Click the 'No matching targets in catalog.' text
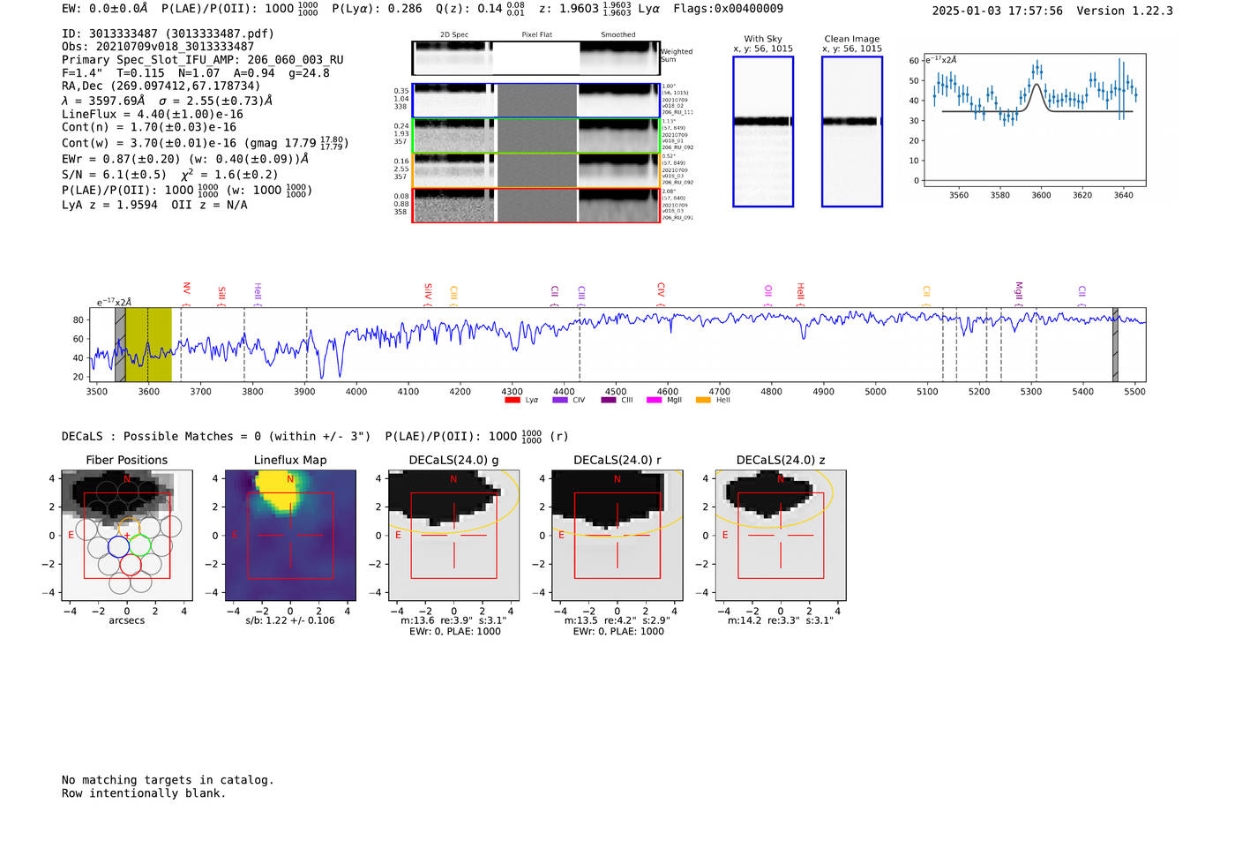The width and height of the screenshot is (1235, 841). (168, 780)
